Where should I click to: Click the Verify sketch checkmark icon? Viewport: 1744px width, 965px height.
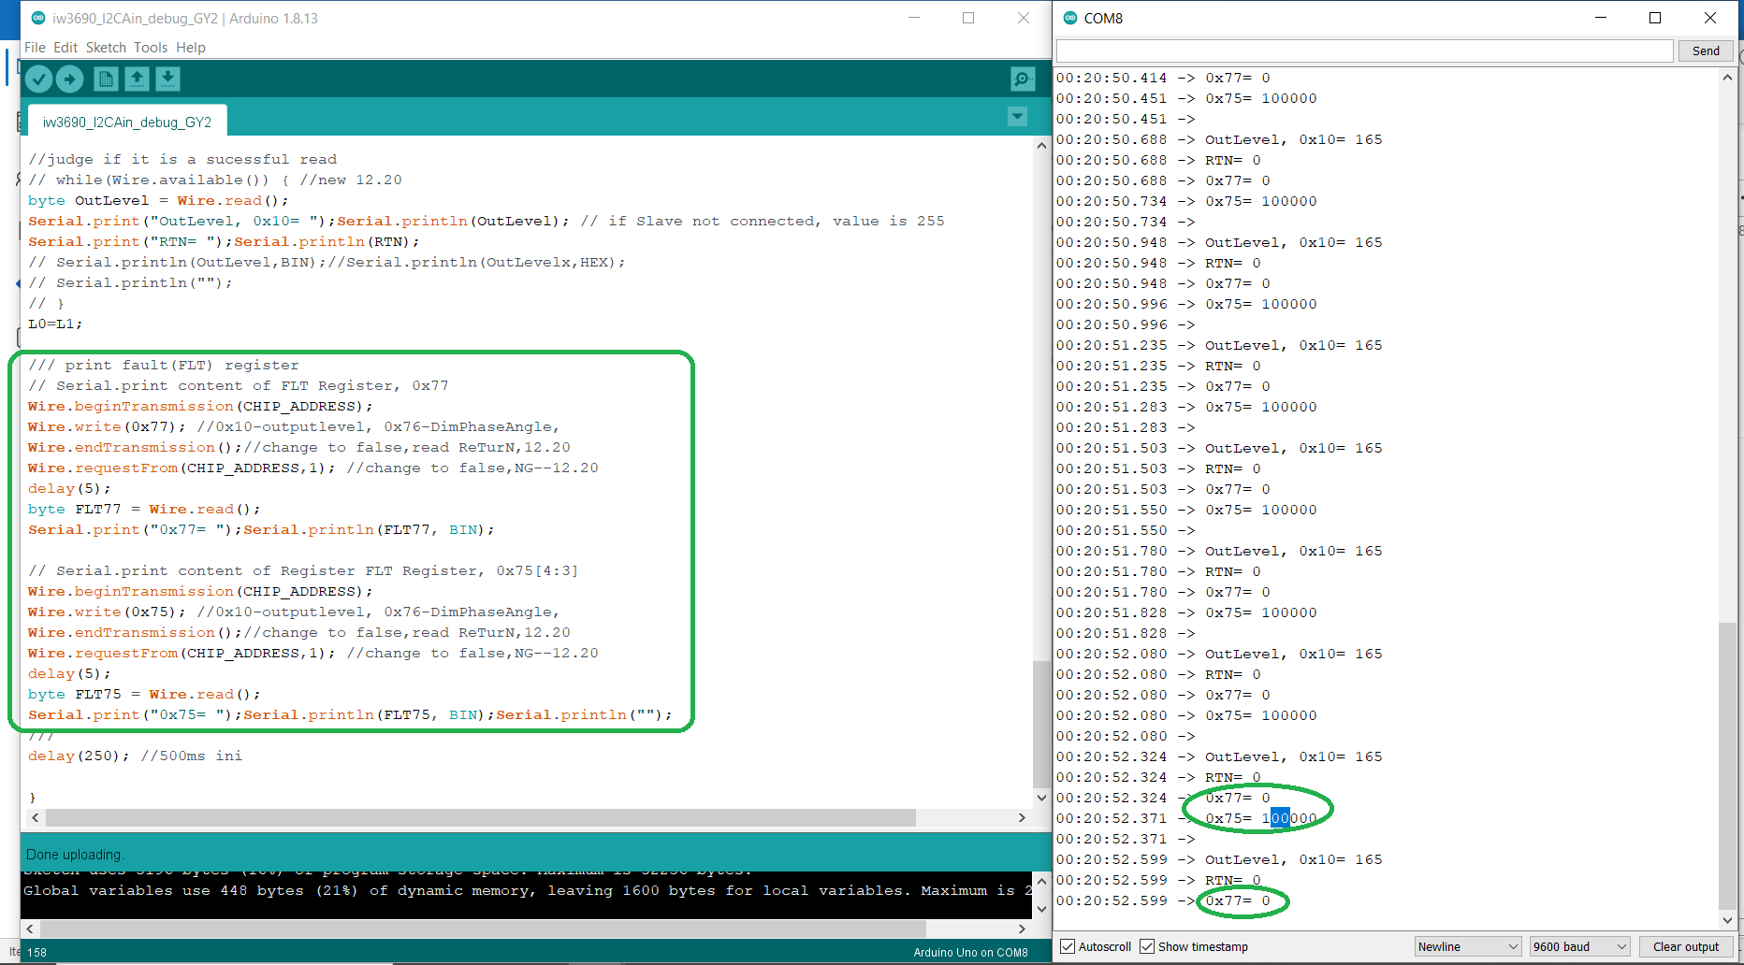pos(38,79)
